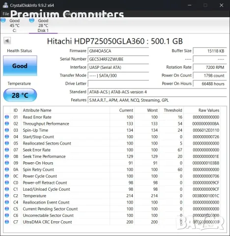This screenshot has height=236, width=230.
Task: Minimize the CrystalDiskInfo window
Action: click(x=190, y=5)
